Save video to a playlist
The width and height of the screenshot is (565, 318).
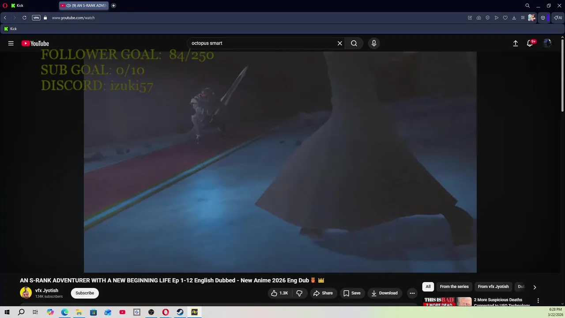(352, 293)
